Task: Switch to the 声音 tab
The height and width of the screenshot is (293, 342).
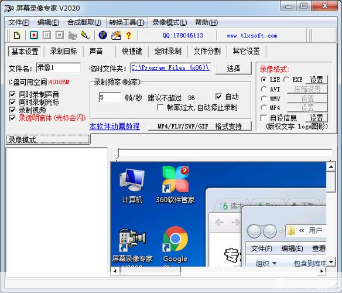Action: point(96,52)
